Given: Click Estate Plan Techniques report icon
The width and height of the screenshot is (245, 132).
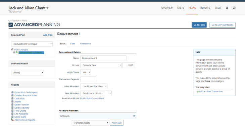Looking at the screenshot, I should 12,92.
